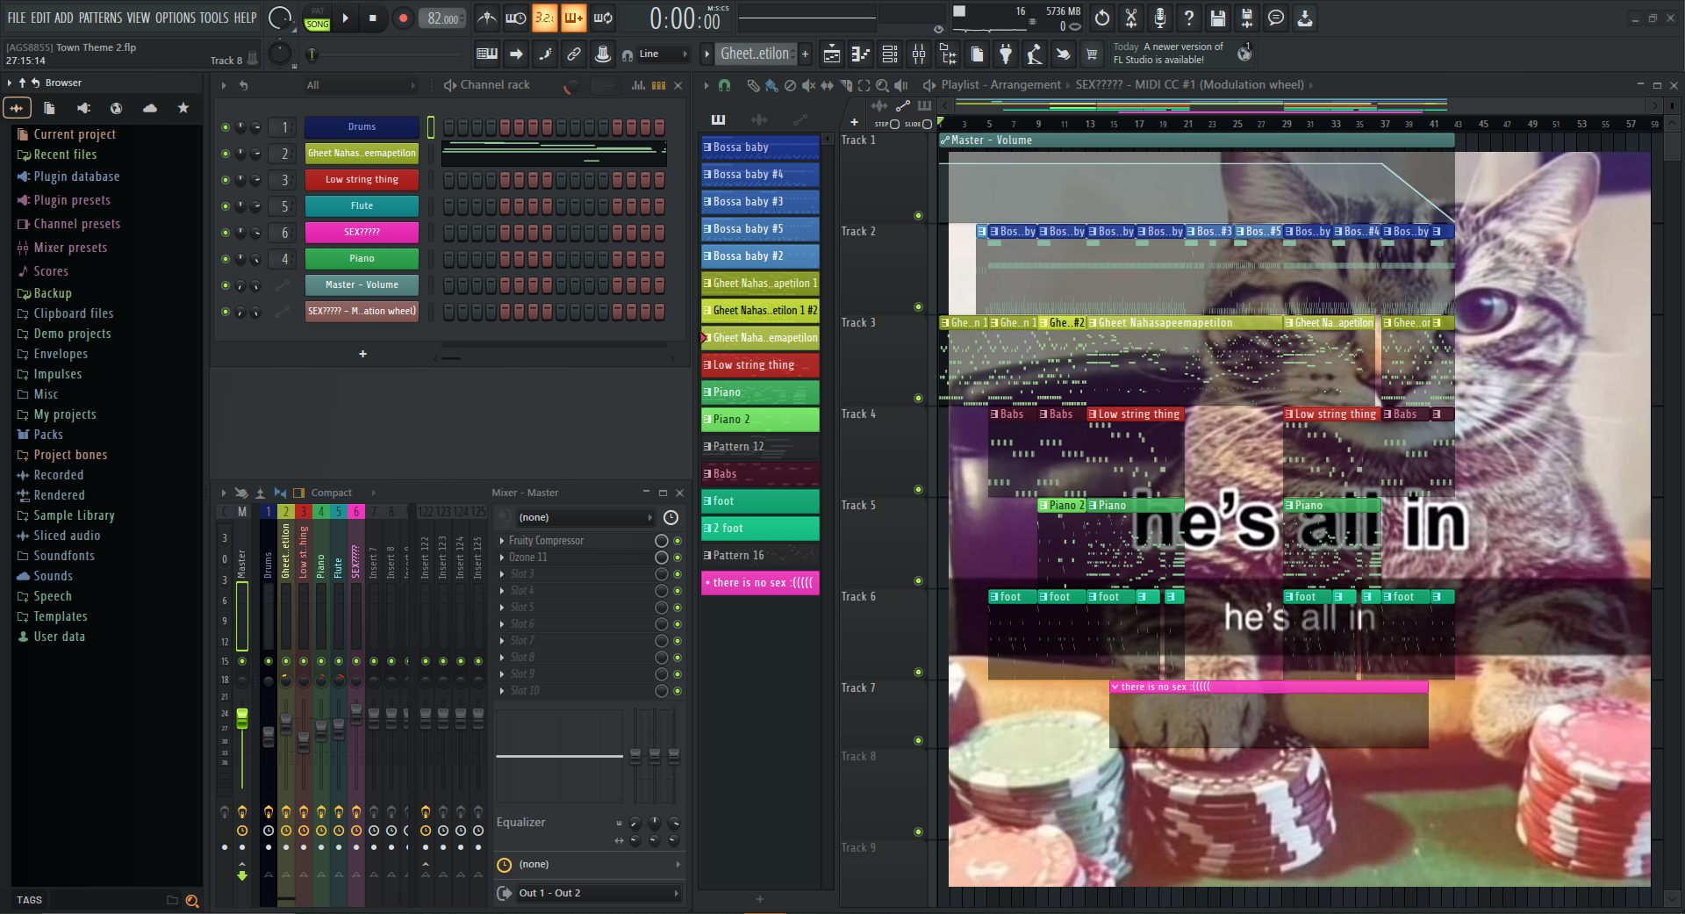This screenshot has height=914, width=1685.
Task: Open the content shop cart icon
Action: 1092,54
